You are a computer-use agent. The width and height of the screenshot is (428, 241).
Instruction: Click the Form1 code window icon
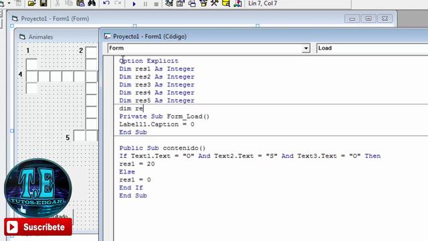pyautogui.click(x=107, y=36)
